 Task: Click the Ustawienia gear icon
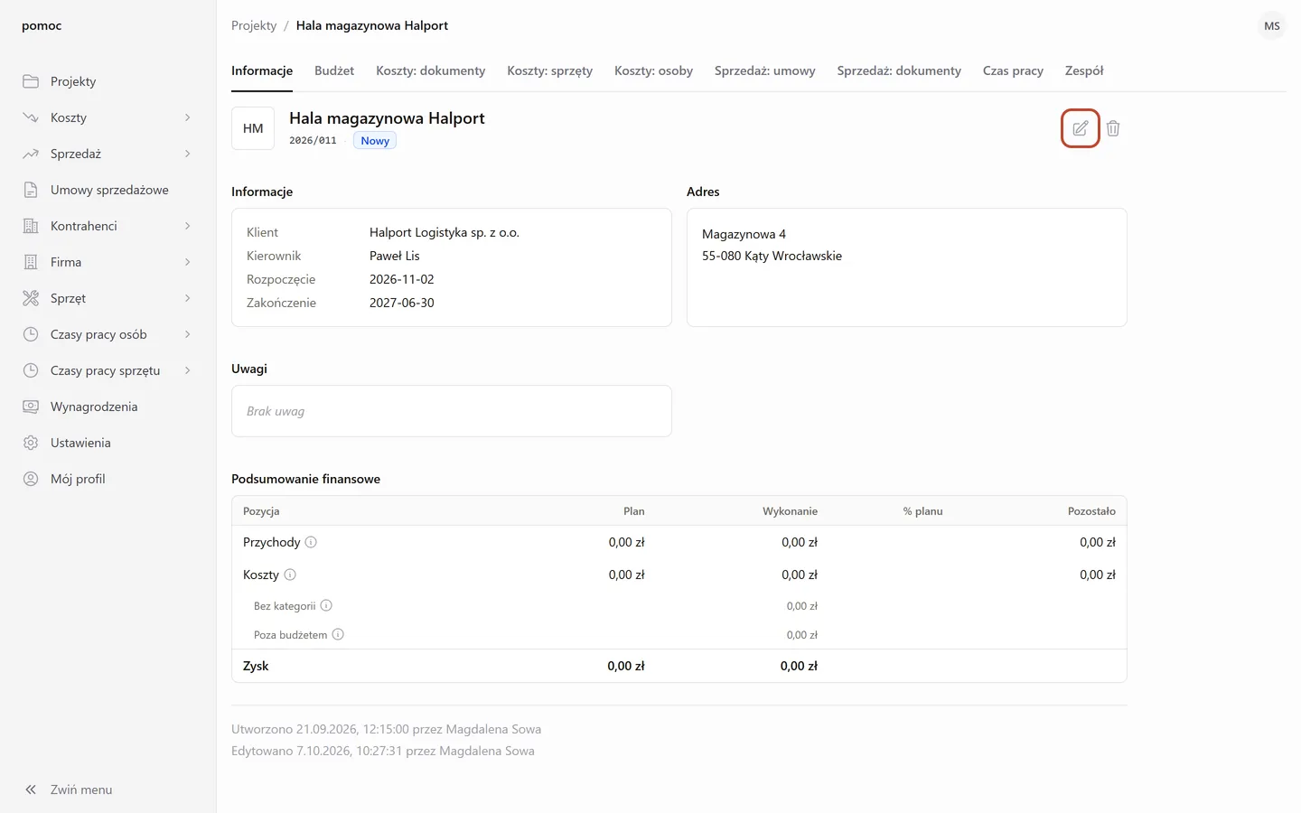coord(31,443)
